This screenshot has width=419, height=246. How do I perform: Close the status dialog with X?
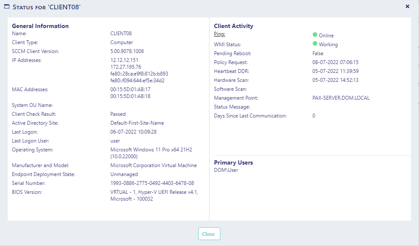(408, 6)
